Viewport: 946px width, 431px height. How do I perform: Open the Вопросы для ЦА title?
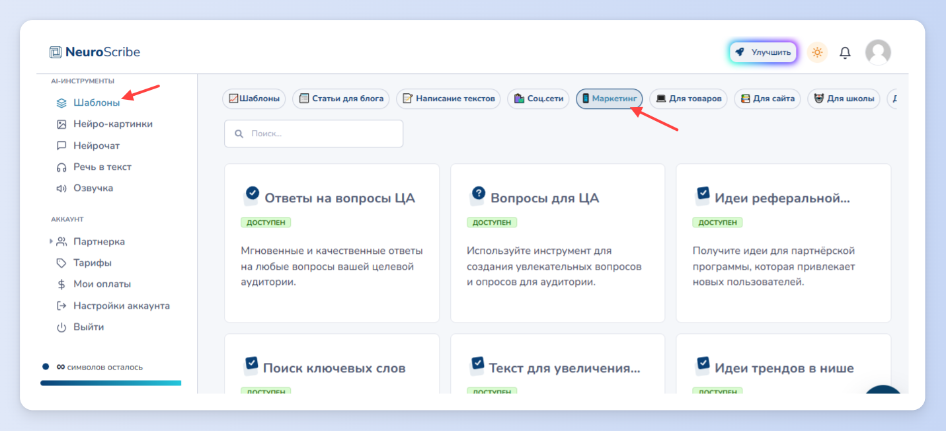[545, 198]
